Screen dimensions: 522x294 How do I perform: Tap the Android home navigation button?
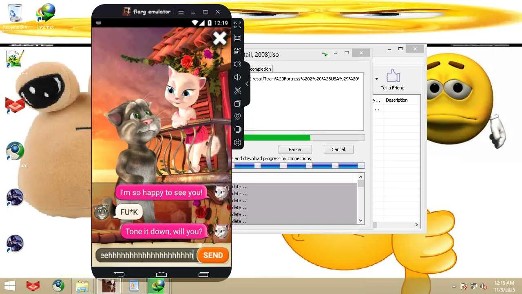click(161, 274)
